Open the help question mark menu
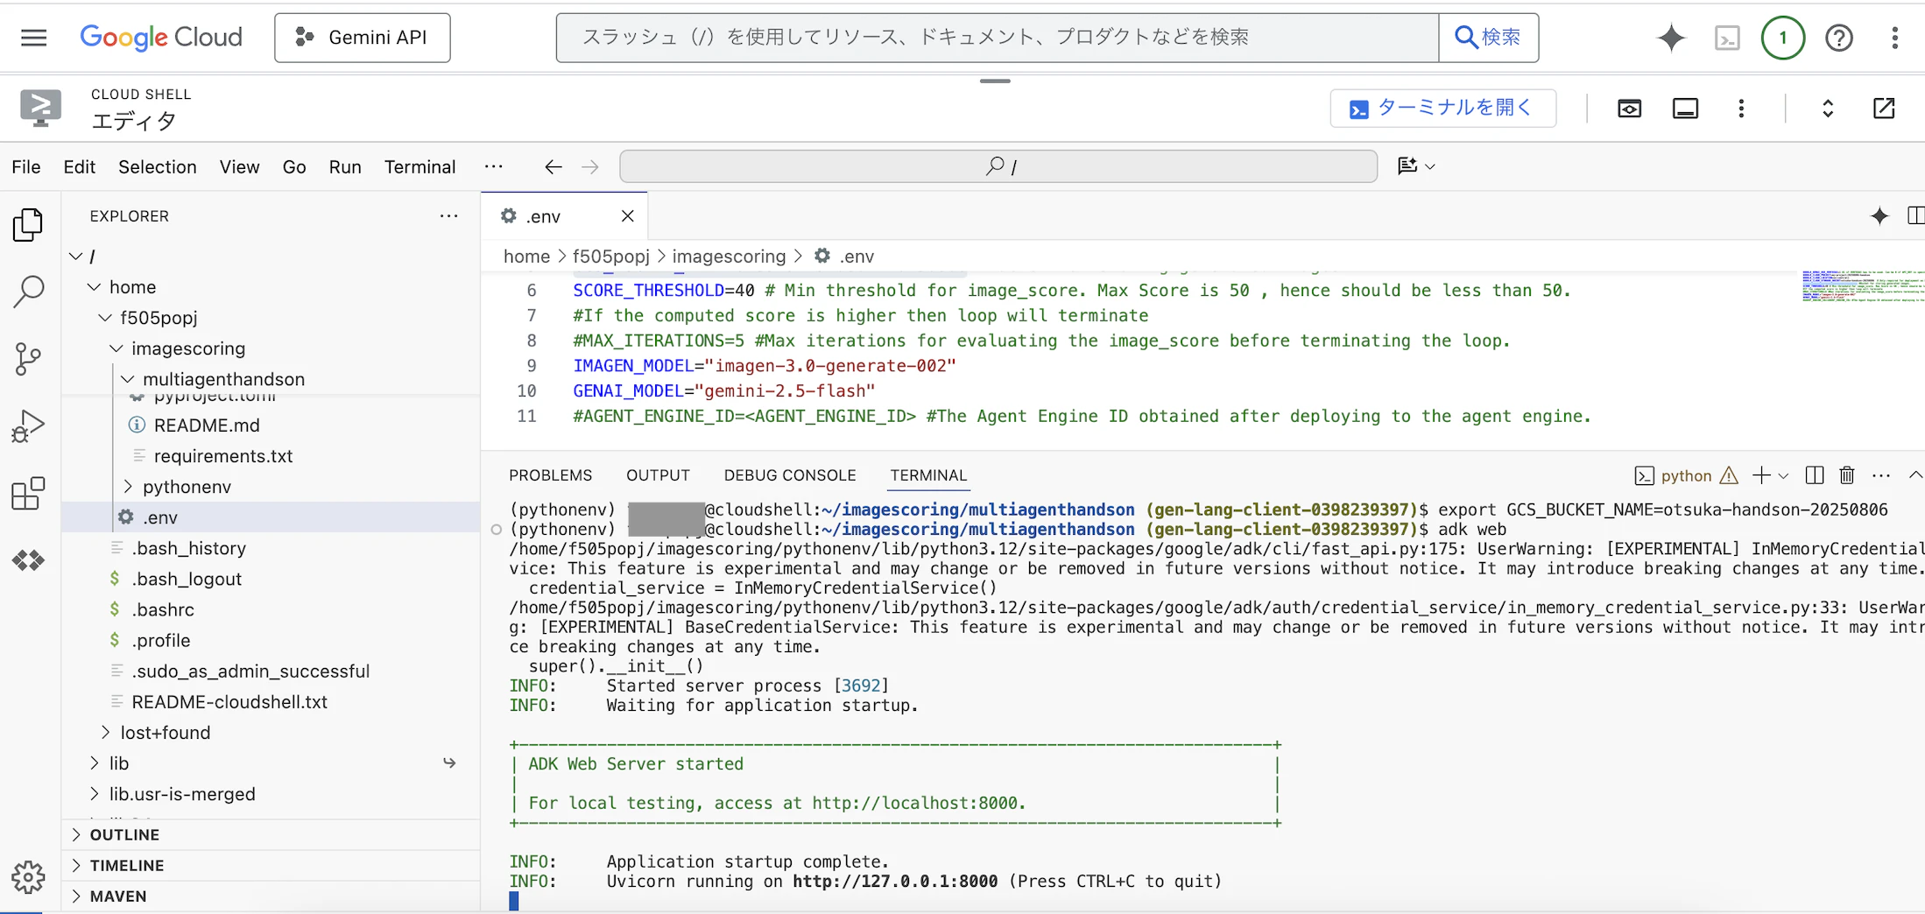The height and width of the screenshot is (914, 1925). pyautogui.click(x=1839, y=38)
